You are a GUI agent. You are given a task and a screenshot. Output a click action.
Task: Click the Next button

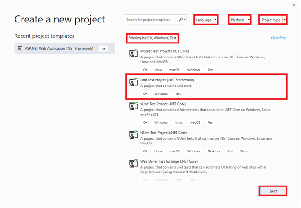(273, 191)
